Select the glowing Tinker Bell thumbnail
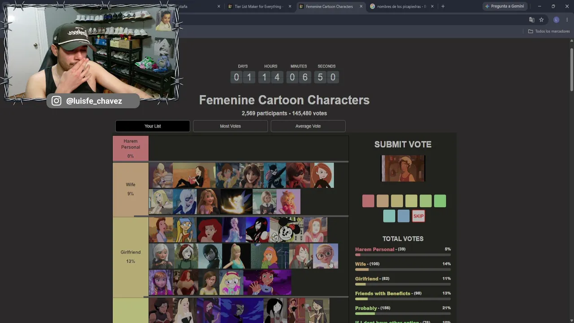Image resolution: width=574 pixels, height=323 pixels. tap(236, 202)
